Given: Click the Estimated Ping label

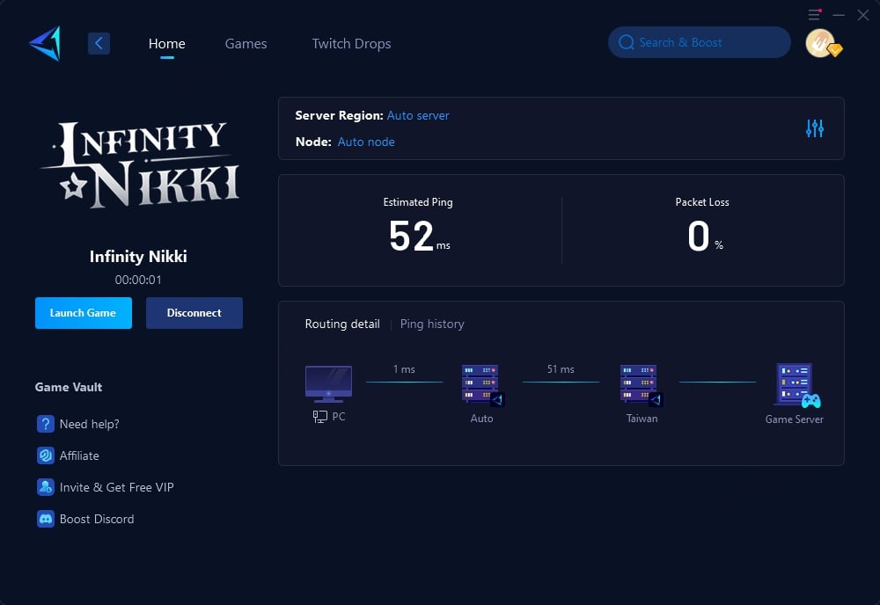Looking at the screenshot, I should pos(418,202).
